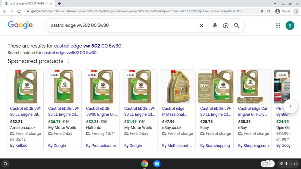Open Google account avatar 'g'
Viewport: 301px width, 169px height.
tap(290, 25)
